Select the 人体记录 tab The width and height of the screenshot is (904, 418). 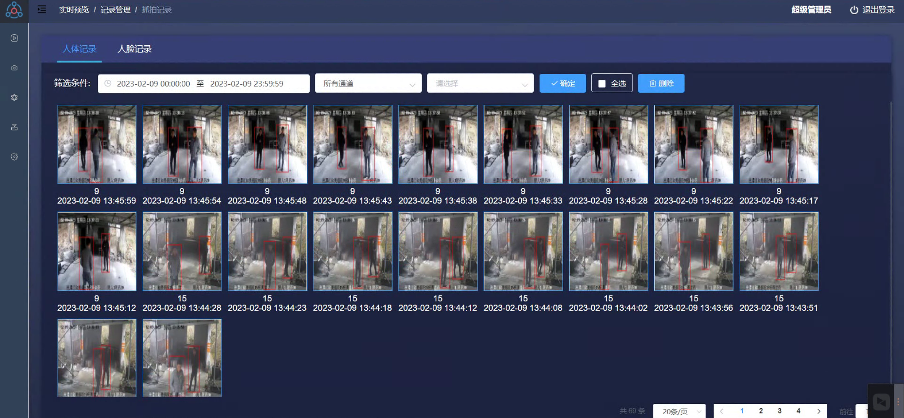coord(79,49)
